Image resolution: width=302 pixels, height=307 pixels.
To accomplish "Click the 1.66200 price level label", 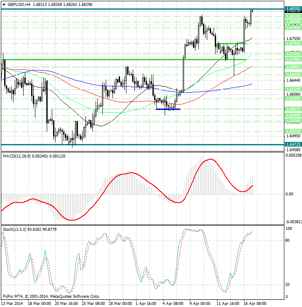I will click(x=292, y=89).
